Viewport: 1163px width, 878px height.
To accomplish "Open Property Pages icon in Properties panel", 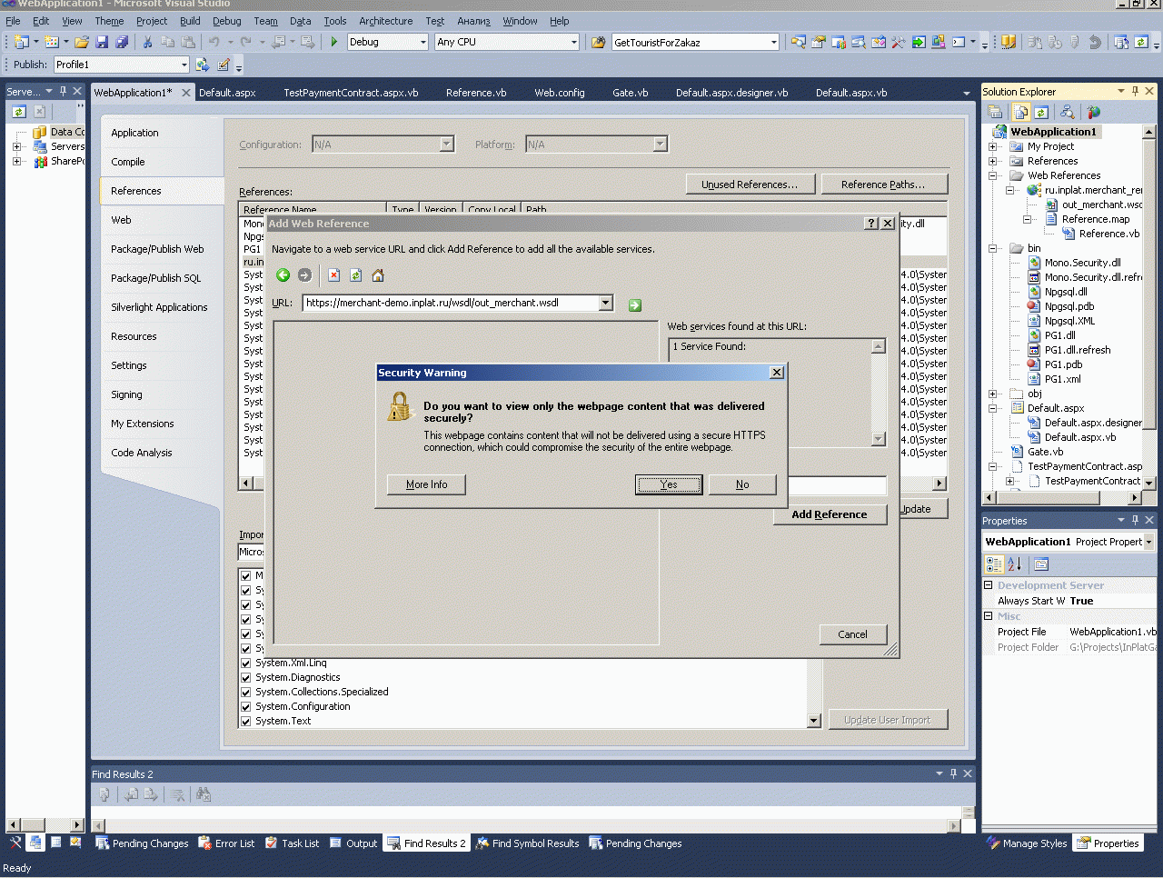I will 1041,564.
